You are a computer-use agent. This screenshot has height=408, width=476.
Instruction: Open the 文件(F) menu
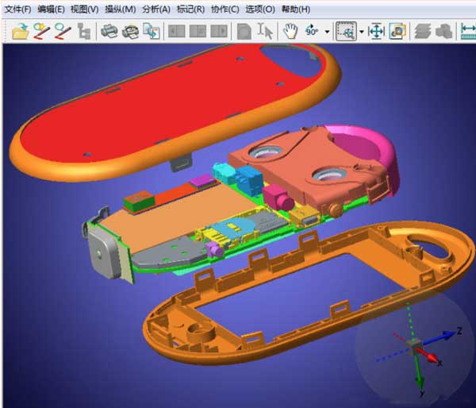coord(18,10)
